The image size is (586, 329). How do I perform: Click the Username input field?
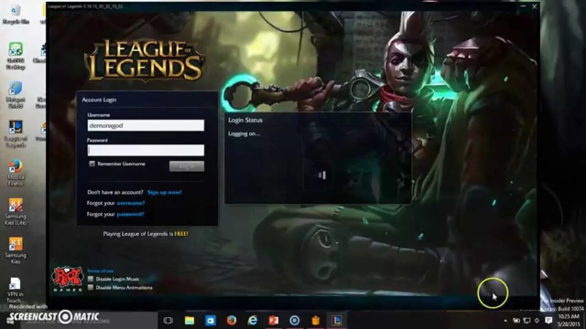(x=146, y=126)
